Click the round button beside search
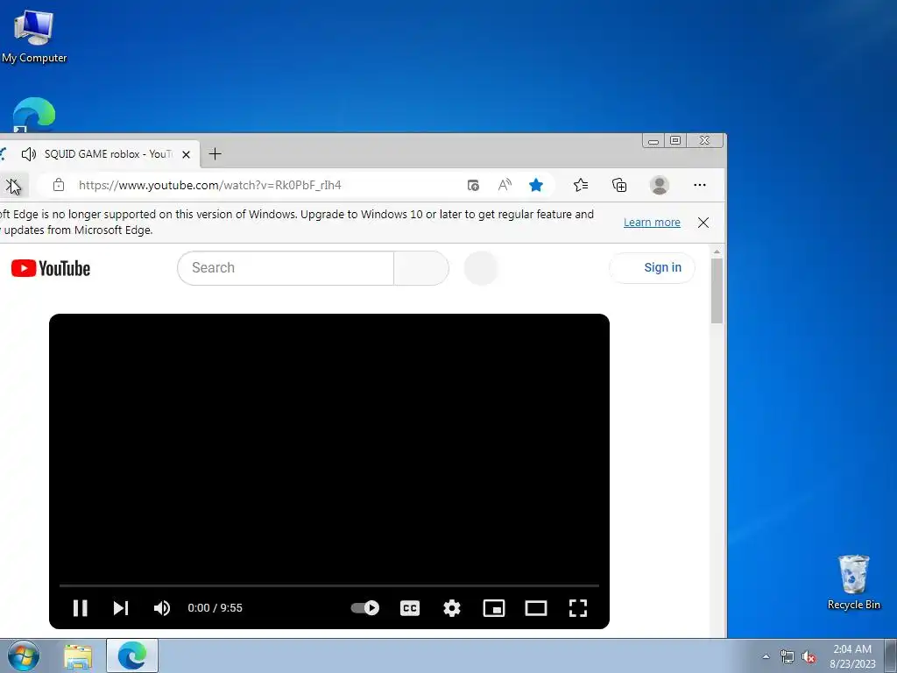Viewport: 897px width, 673px height. 481,268
